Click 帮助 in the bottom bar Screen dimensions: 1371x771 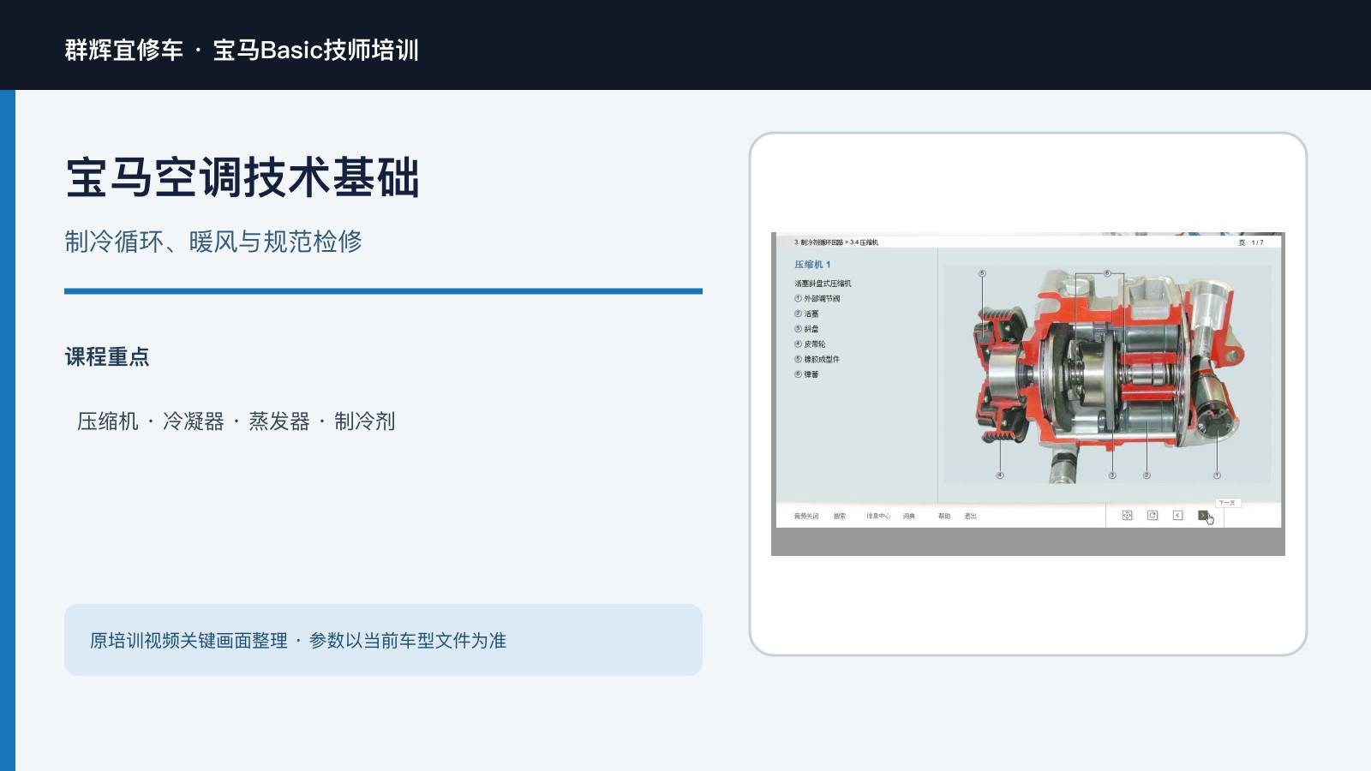pos(944,517)
